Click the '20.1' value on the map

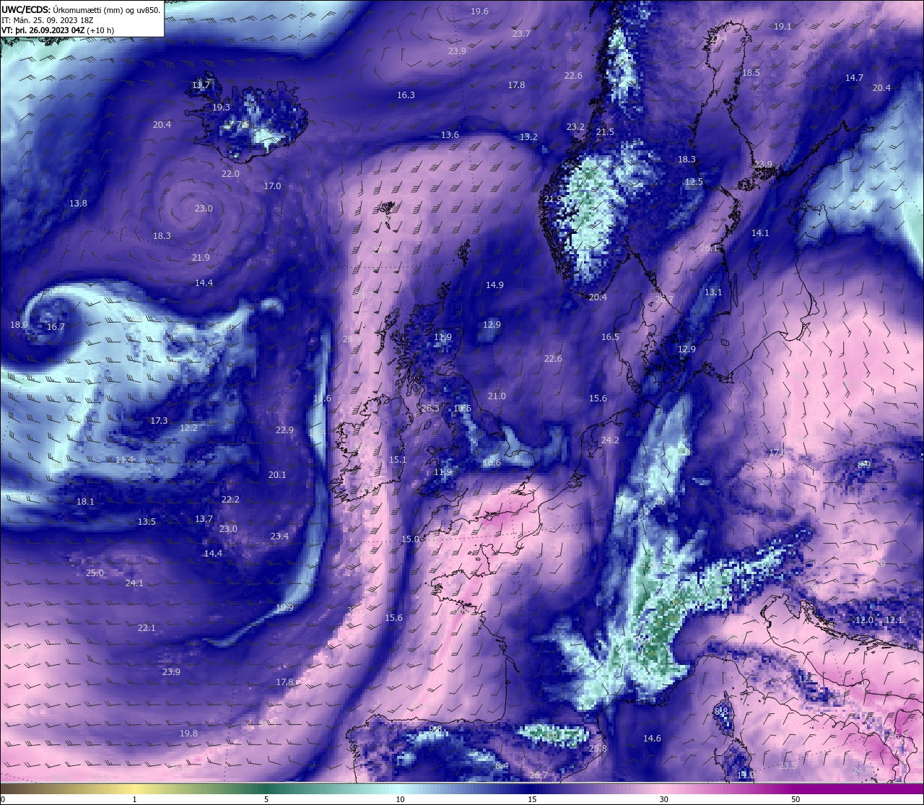click(277, 475)
